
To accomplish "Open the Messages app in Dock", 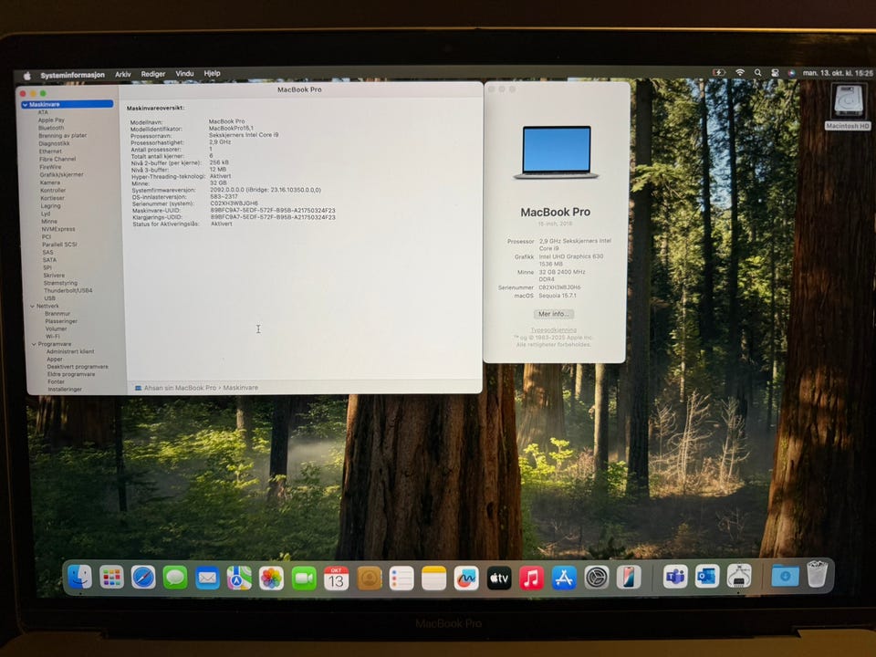I will point(175,578).
